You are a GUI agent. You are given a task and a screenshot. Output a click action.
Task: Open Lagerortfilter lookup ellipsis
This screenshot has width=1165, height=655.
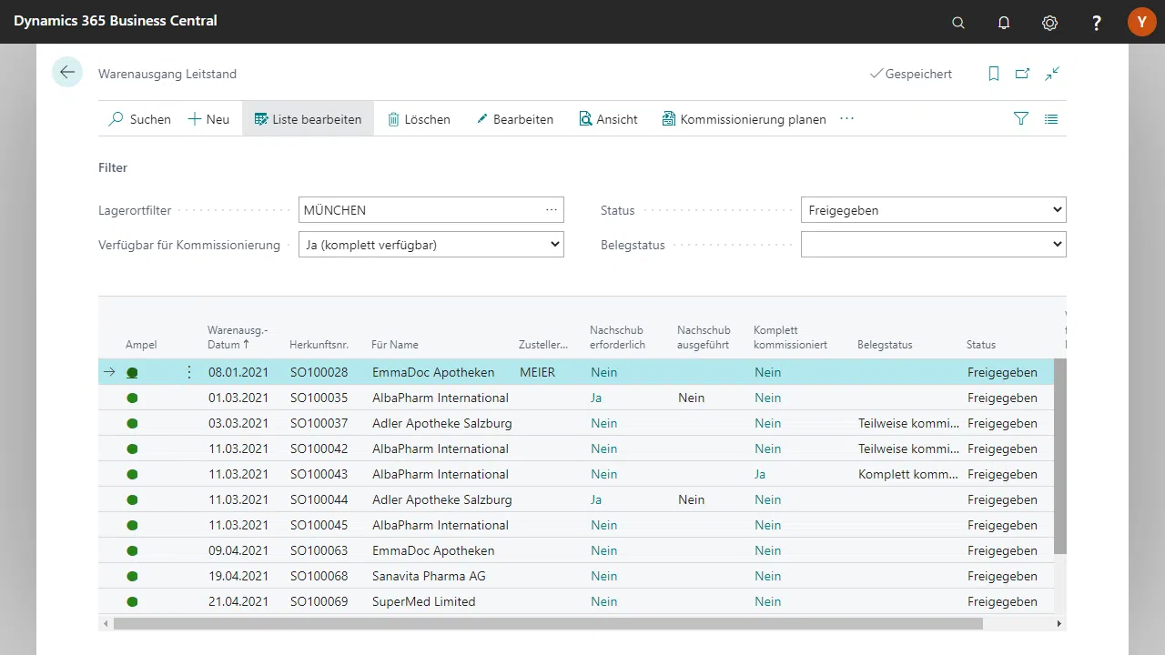click(x=552, y=210)
